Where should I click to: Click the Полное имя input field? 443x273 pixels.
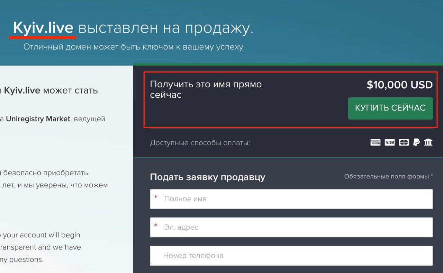[291, 199]
